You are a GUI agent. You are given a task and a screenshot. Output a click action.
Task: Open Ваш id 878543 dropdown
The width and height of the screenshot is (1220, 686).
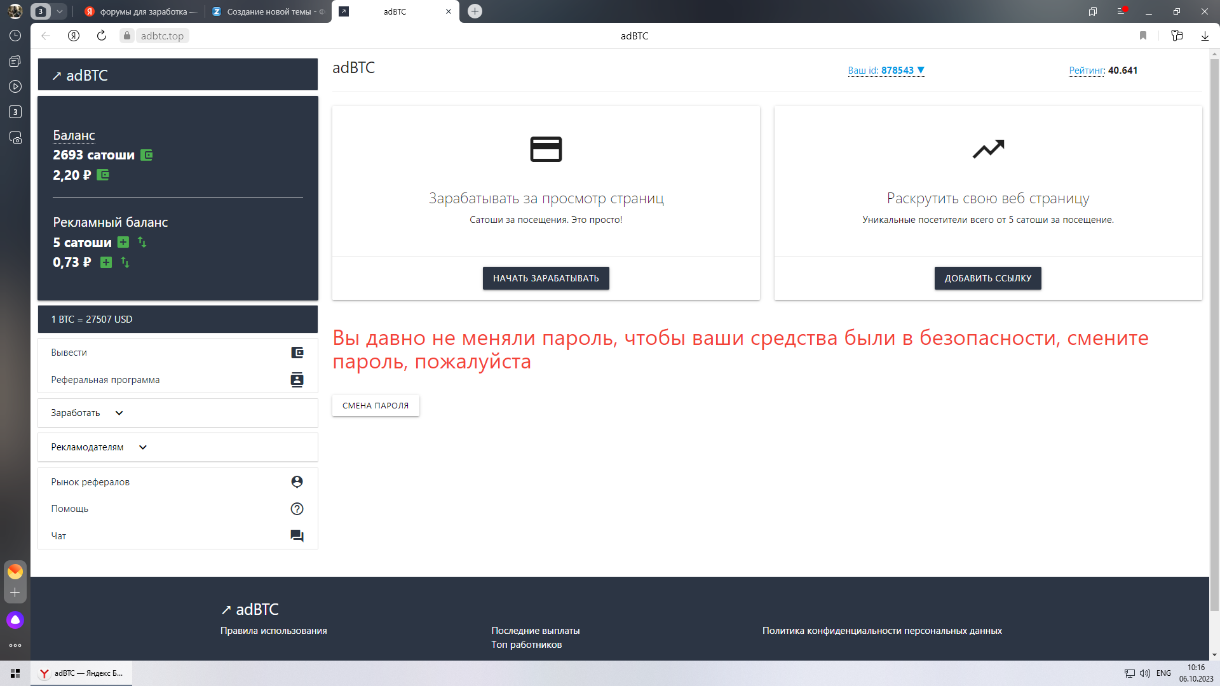[886, 71]
